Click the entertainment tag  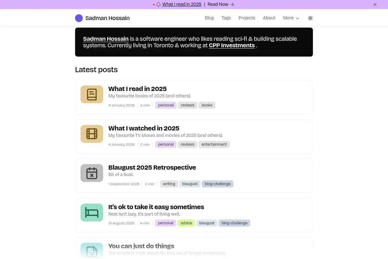(x=214, y=144)
